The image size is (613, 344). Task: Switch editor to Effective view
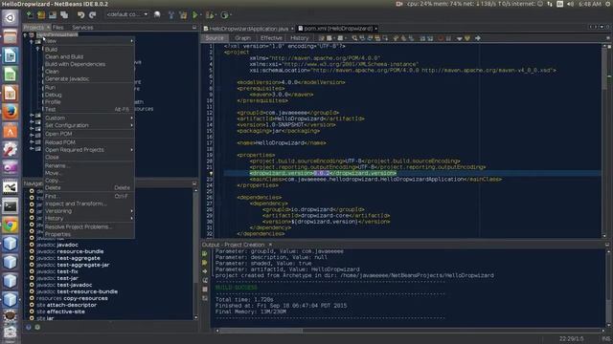tap(271, 38)
